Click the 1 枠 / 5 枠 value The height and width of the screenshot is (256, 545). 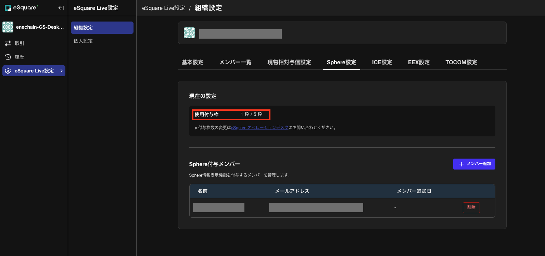pos(251,114)
